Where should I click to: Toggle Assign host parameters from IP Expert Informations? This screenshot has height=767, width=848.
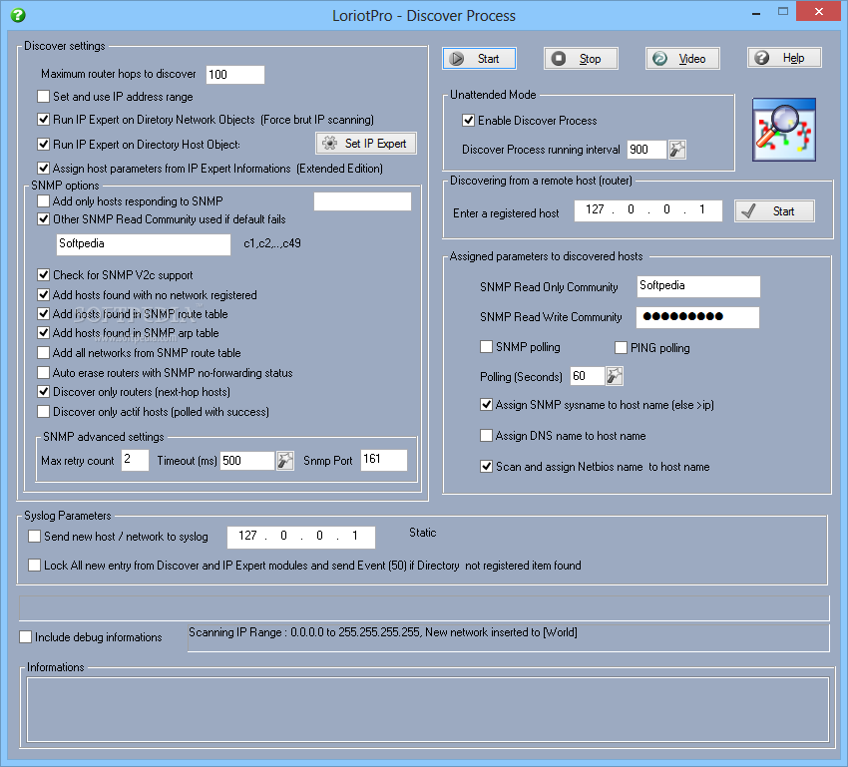(43, 169)
